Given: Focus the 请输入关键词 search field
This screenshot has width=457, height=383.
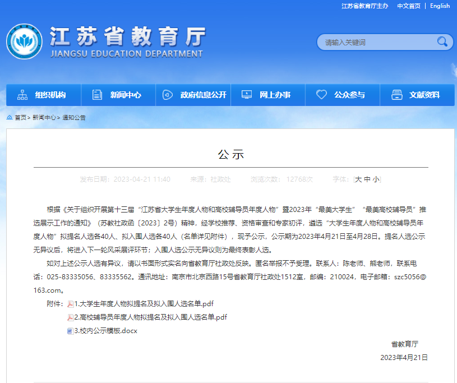Looking at the screenshot, I should [x=376, y=43].
